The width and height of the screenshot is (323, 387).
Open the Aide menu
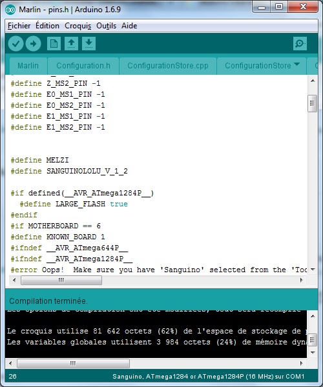point(129,26)
